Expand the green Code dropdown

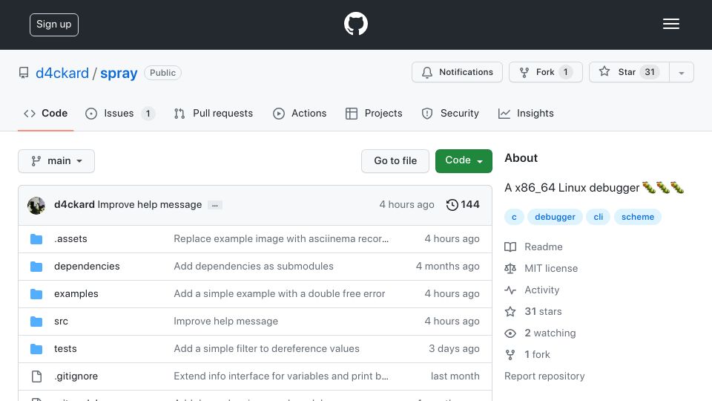point(464,161)
